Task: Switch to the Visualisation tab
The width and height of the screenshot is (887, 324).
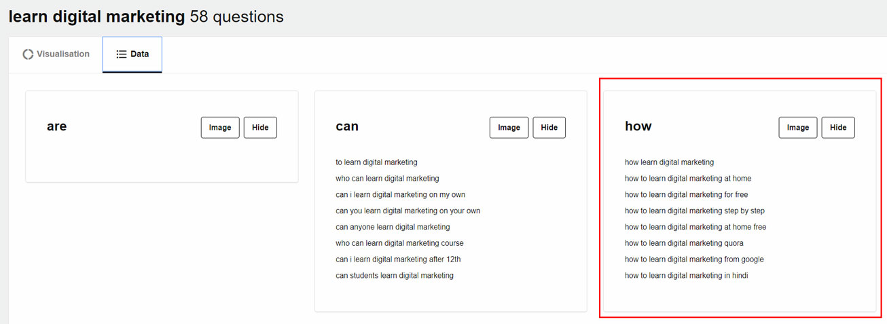Action: point(56,54)
